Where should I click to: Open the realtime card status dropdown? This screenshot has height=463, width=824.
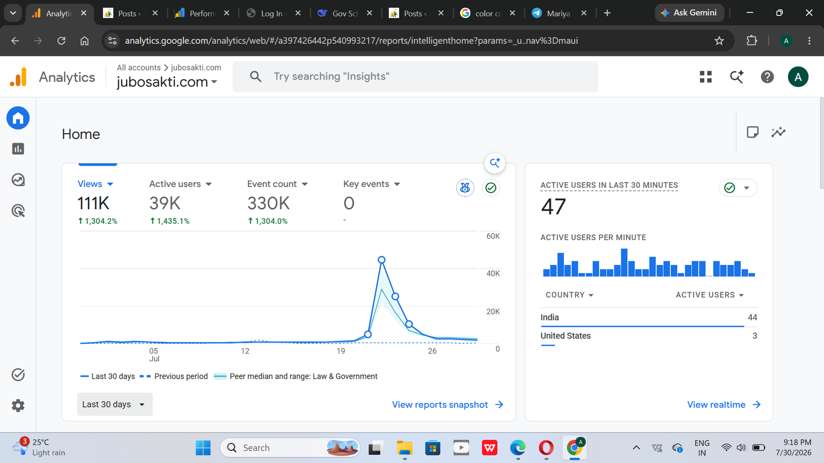click(x=738, y=188)
